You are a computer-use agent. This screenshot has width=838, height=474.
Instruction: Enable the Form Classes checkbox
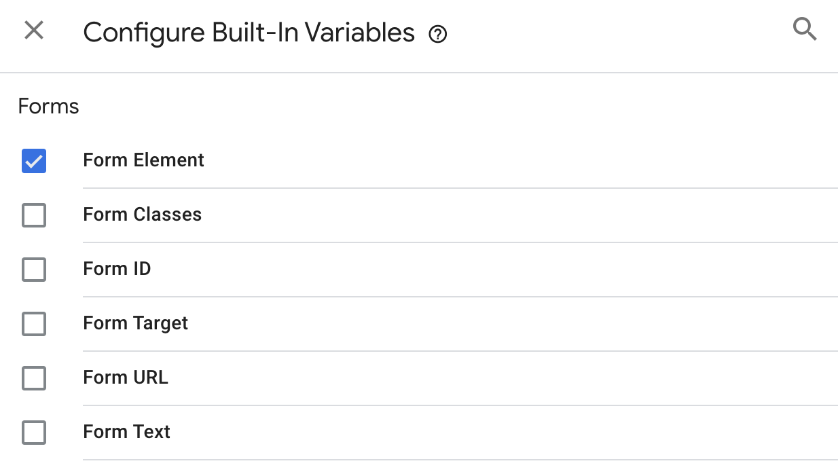[x=34, y=215]
